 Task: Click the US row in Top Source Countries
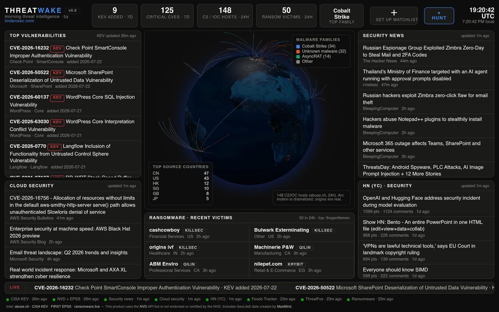pos(181,178)
